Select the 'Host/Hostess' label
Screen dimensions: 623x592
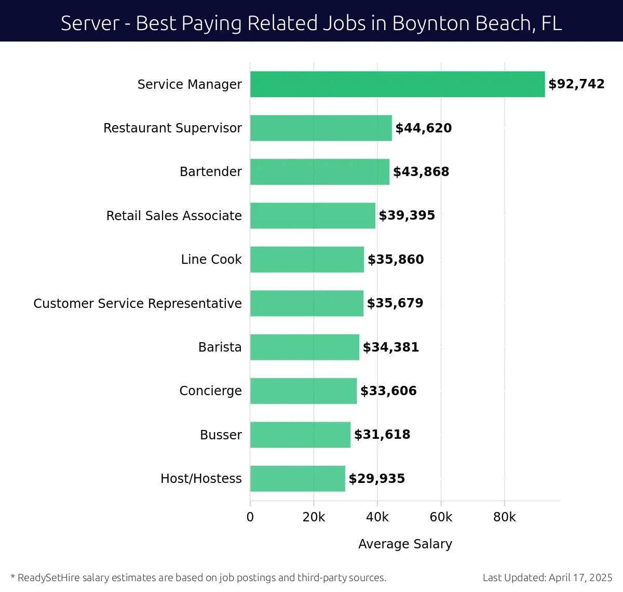pos(201,478)
